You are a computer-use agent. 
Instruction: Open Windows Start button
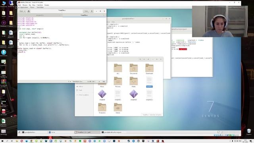(x=2, y=141)
